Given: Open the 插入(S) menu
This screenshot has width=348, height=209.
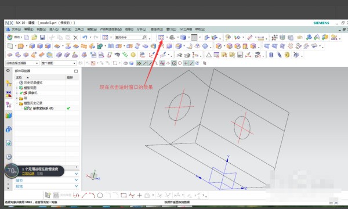Looking at the screenshot, I should pyautogui.click(x=54, y=29).
